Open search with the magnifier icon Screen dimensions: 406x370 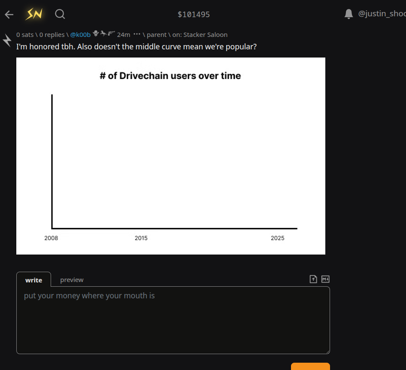point(60,15)
